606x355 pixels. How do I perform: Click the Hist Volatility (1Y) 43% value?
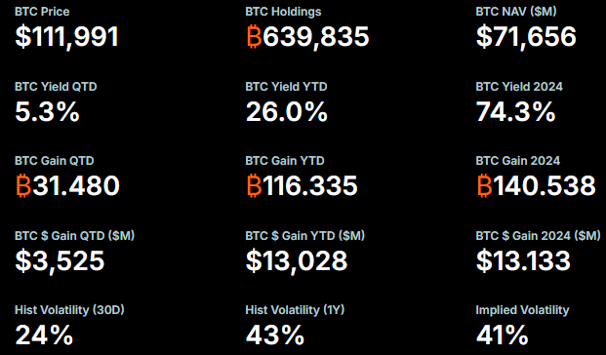[x=275, y=335]
